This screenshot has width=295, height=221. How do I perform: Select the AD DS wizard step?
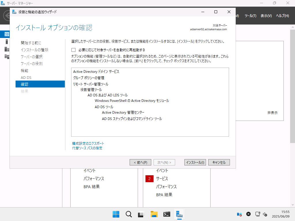point(26,78)
